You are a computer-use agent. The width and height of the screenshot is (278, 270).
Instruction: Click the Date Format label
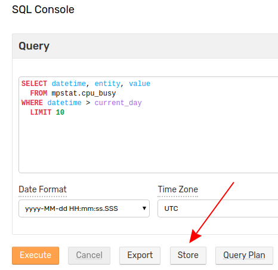(x=42, y=189)
